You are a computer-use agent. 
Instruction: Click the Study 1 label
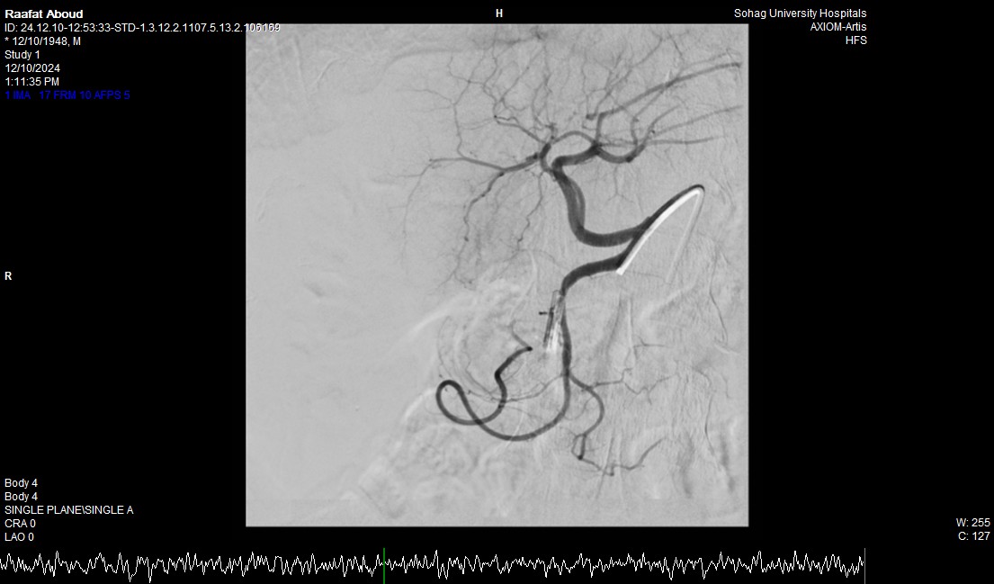(22, 54)
